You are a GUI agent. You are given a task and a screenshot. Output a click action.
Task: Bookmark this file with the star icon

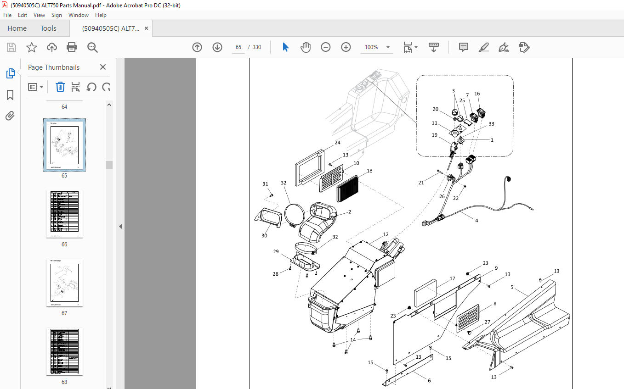(31, 47)
